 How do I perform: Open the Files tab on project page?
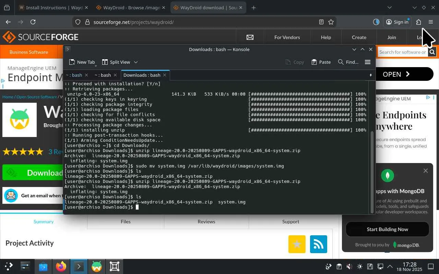[x=126, y=222]
